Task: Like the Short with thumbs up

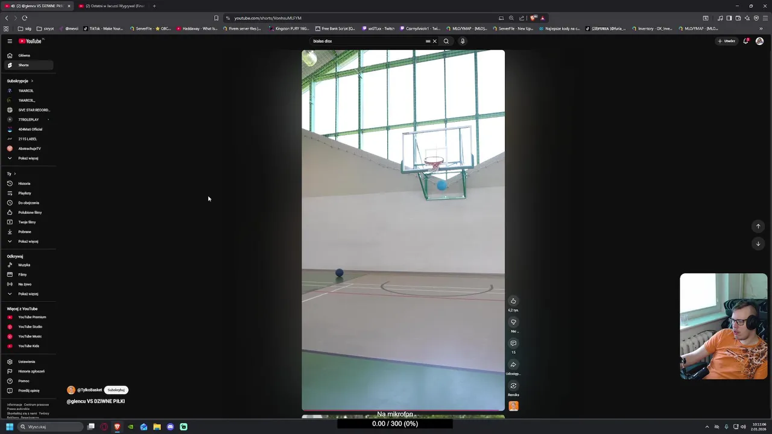Action: coord(513,301)
